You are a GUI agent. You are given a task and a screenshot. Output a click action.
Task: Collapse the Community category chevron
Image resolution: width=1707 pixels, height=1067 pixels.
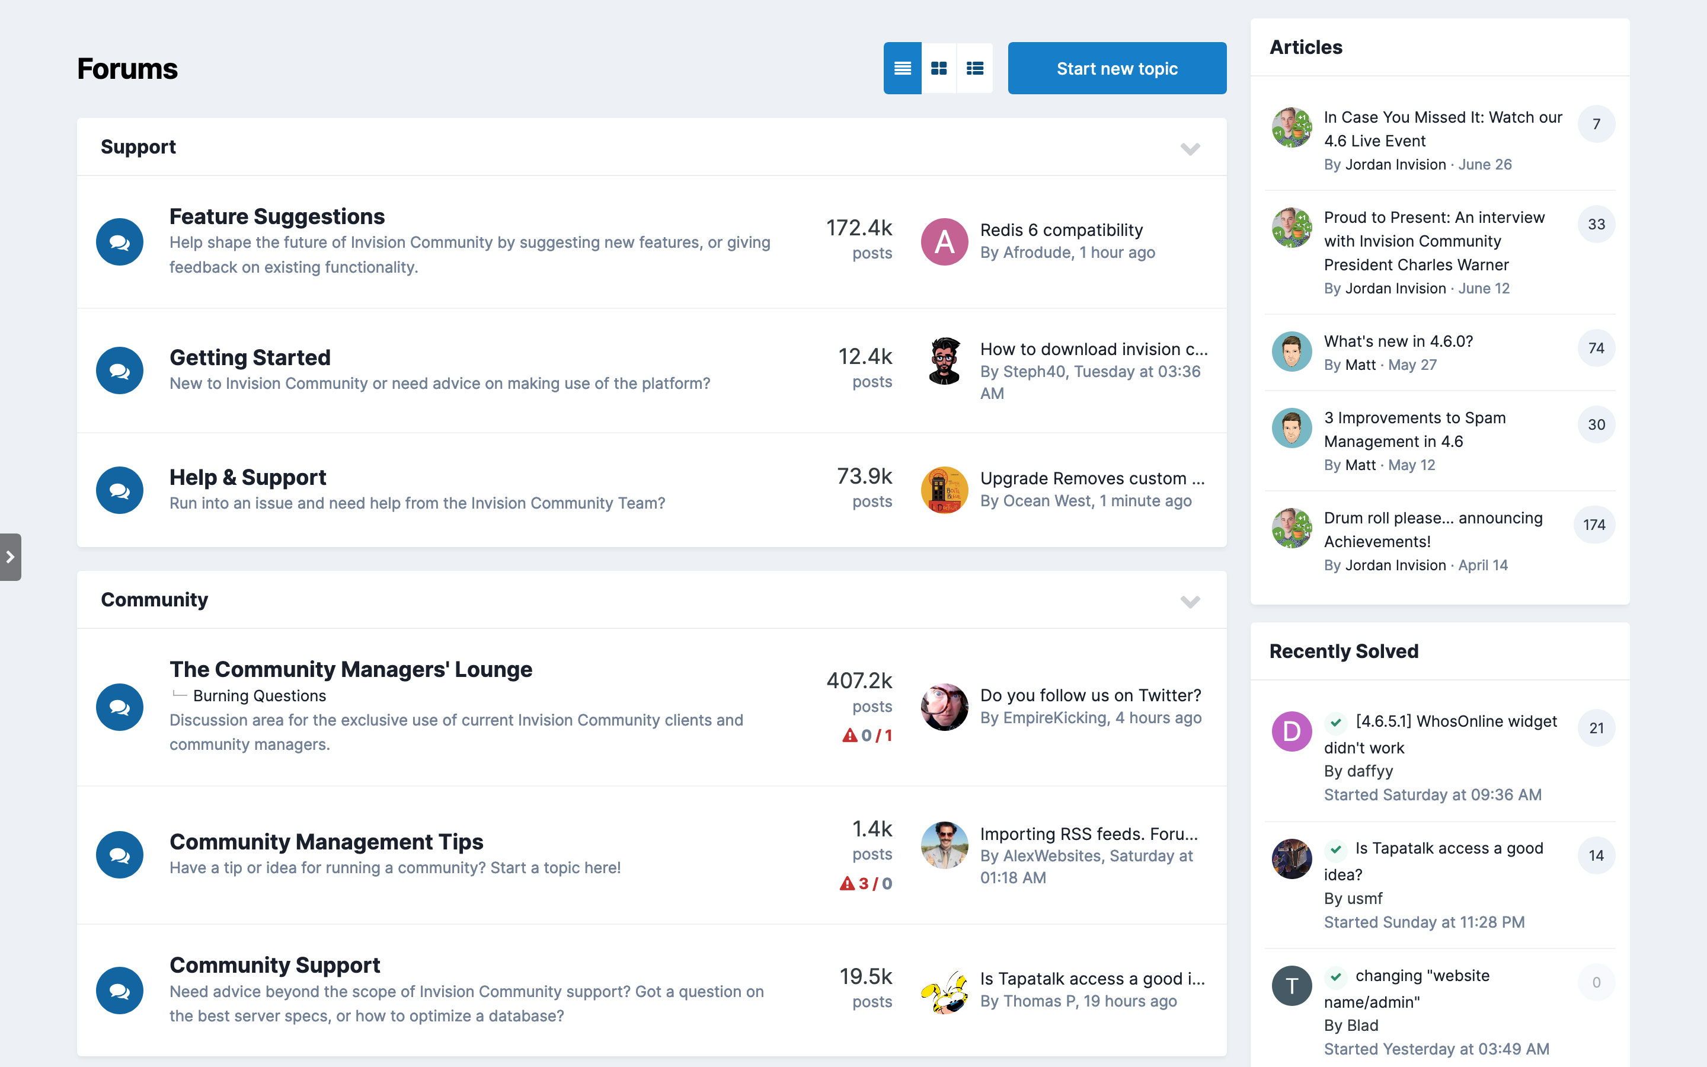coord(1190,601)
